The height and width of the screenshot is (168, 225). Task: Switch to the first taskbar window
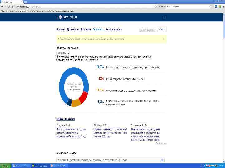pyautogui.click(x=21, y=166)
